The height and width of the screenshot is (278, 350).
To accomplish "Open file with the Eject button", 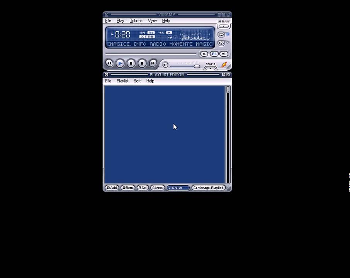I will 204,54.
